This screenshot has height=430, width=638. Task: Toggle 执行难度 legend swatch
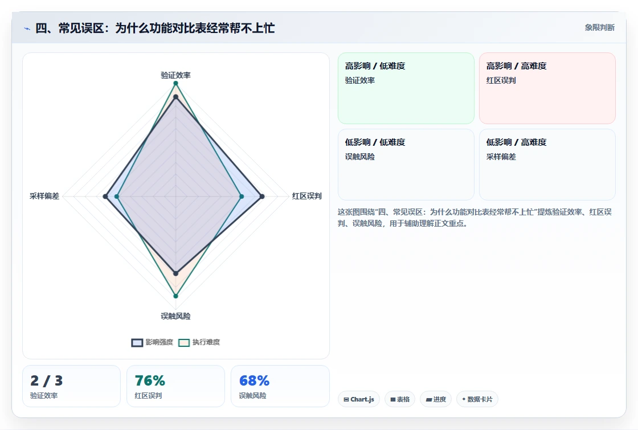[184, 342]
